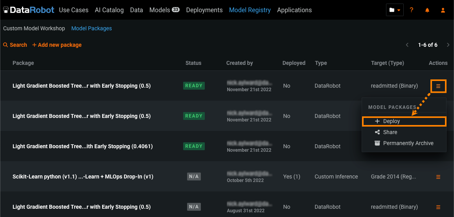Switch to Custom Model Workshop tab
Image resolution: width=454 pixels, height=217 pixels.
[x=34, y=28]
